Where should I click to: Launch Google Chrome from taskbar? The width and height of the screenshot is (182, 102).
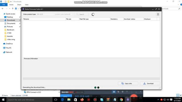coord(121,99)
